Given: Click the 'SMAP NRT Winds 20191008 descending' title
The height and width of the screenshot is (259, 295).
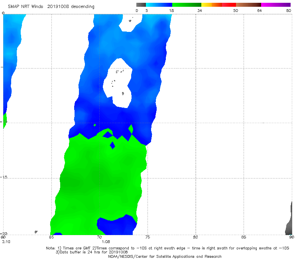Looking at the screenshot, I should [51, 6].
